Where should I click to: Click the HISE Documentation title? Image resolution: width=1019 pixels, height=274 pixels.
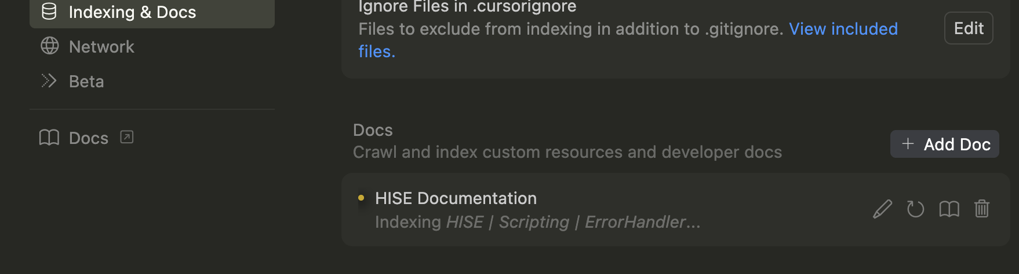coord(456,198)
